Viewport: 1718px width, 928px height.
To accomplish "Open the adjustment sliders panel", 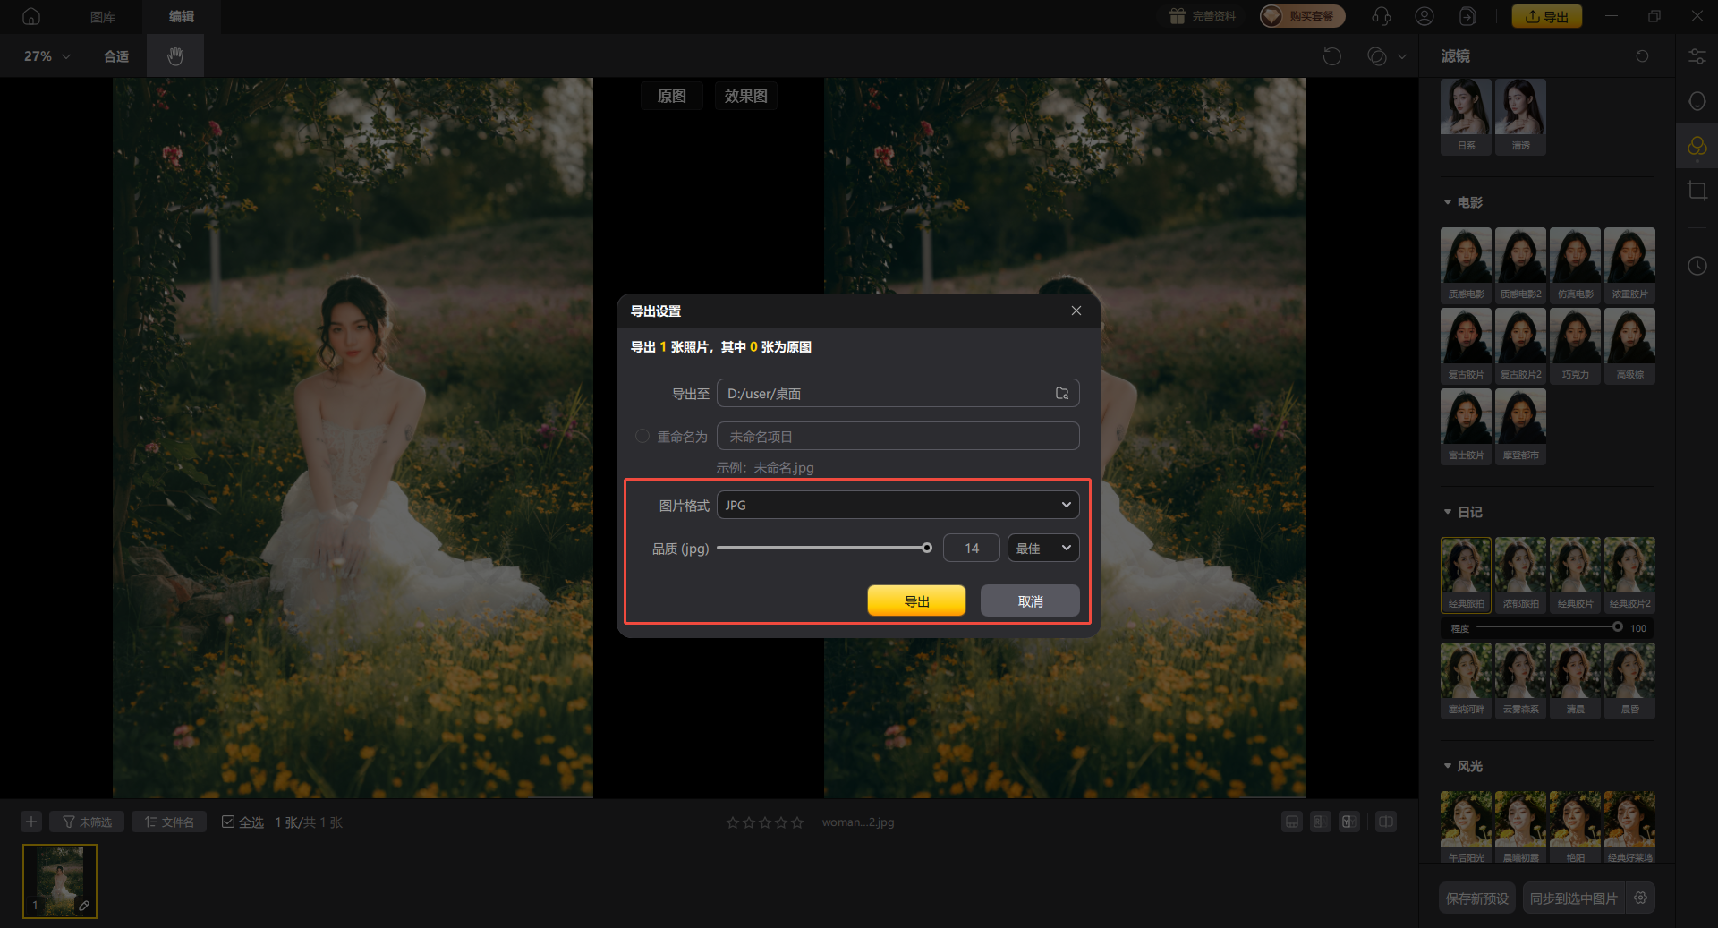I will pyautogui.click(x=1697, y=56).
